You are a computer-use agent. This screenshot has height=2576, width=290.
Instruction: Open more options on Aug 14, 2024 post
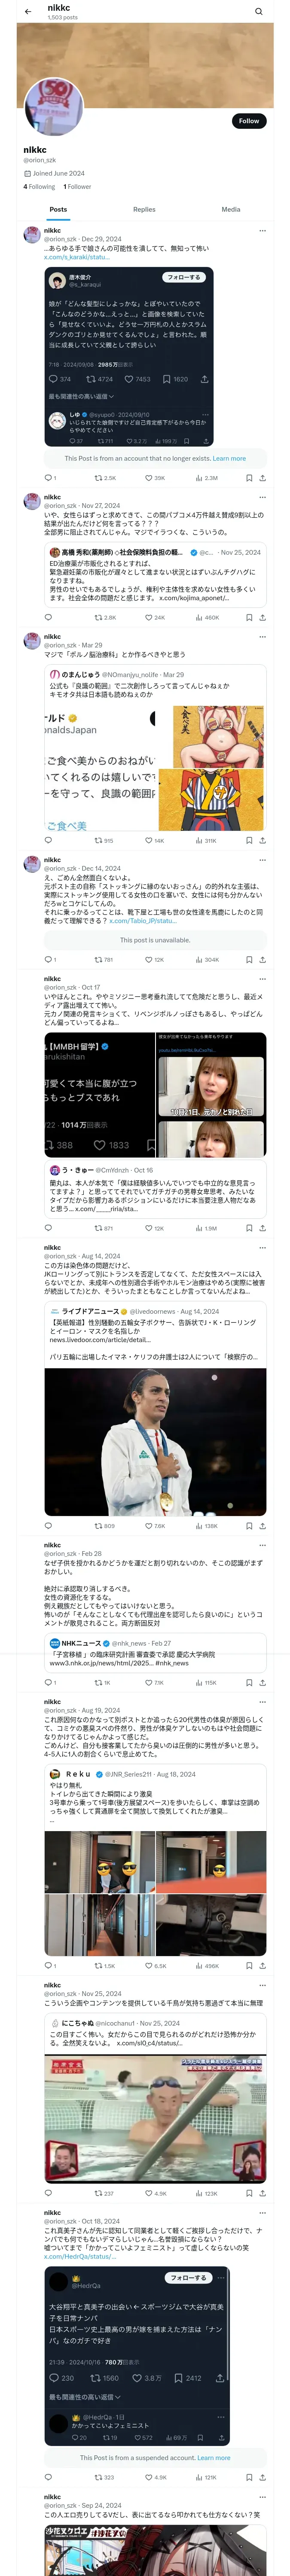[x=263, y=1248]
